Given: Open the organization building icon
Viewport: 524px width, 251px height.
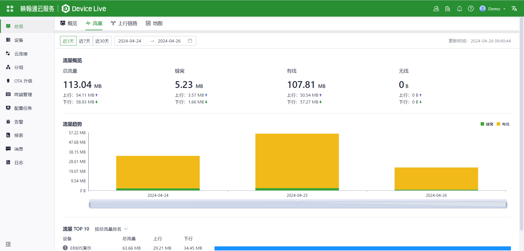Looking at the screenshot, I should click(448, 9).
